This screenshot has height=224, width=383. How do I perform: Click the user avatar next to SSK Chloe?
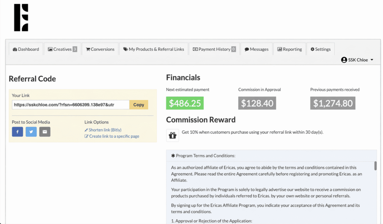343,60
